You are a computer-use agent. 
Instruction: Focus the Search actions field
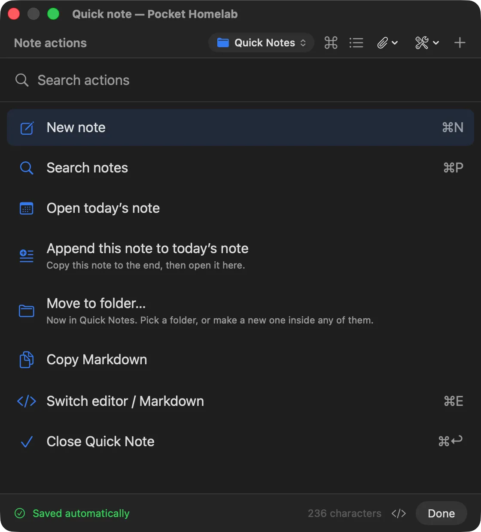240,80
